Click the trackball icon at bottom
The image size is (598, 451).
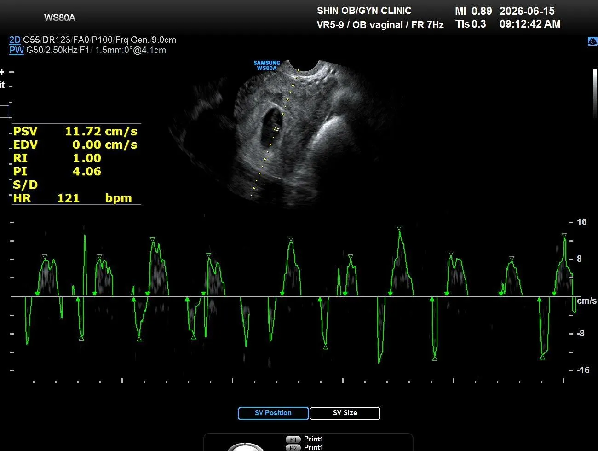point(246,447)
